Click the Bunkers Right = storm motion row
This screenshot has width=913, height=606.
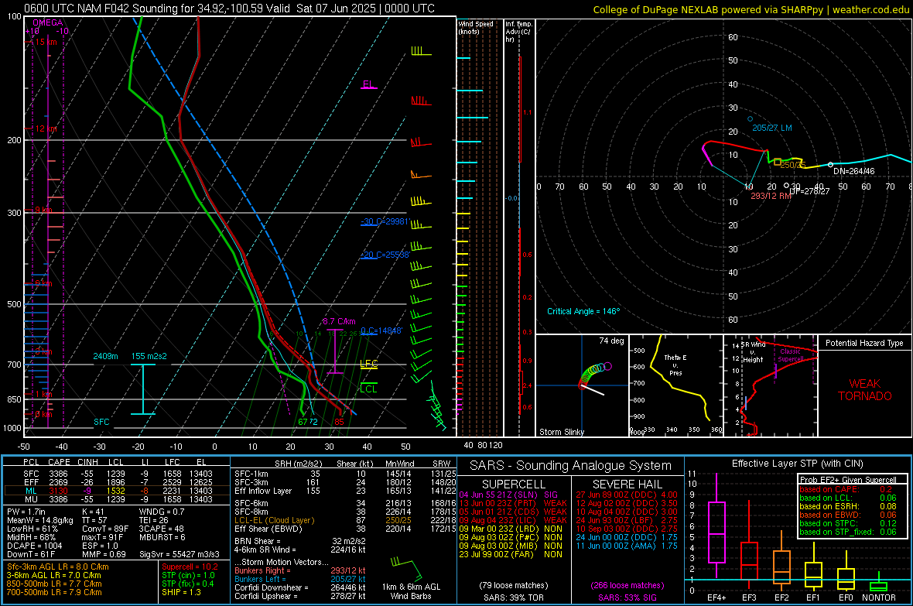click(x=300, y=570)
